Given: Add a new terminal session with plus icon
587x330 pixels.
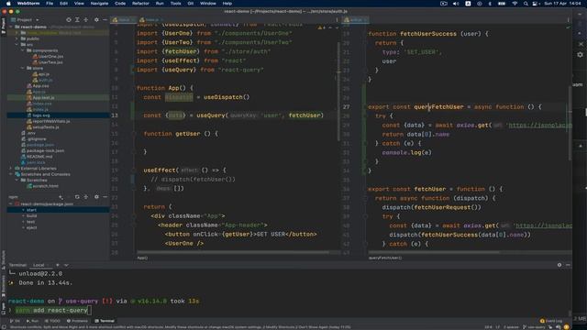Looking at the screenshot, I should click(x=58, y=265).
